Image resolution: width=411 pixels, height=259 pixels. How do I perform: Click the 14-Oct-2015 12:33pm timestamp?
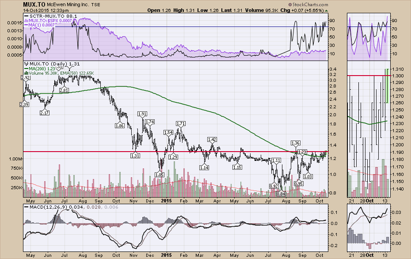pos(46,11)
